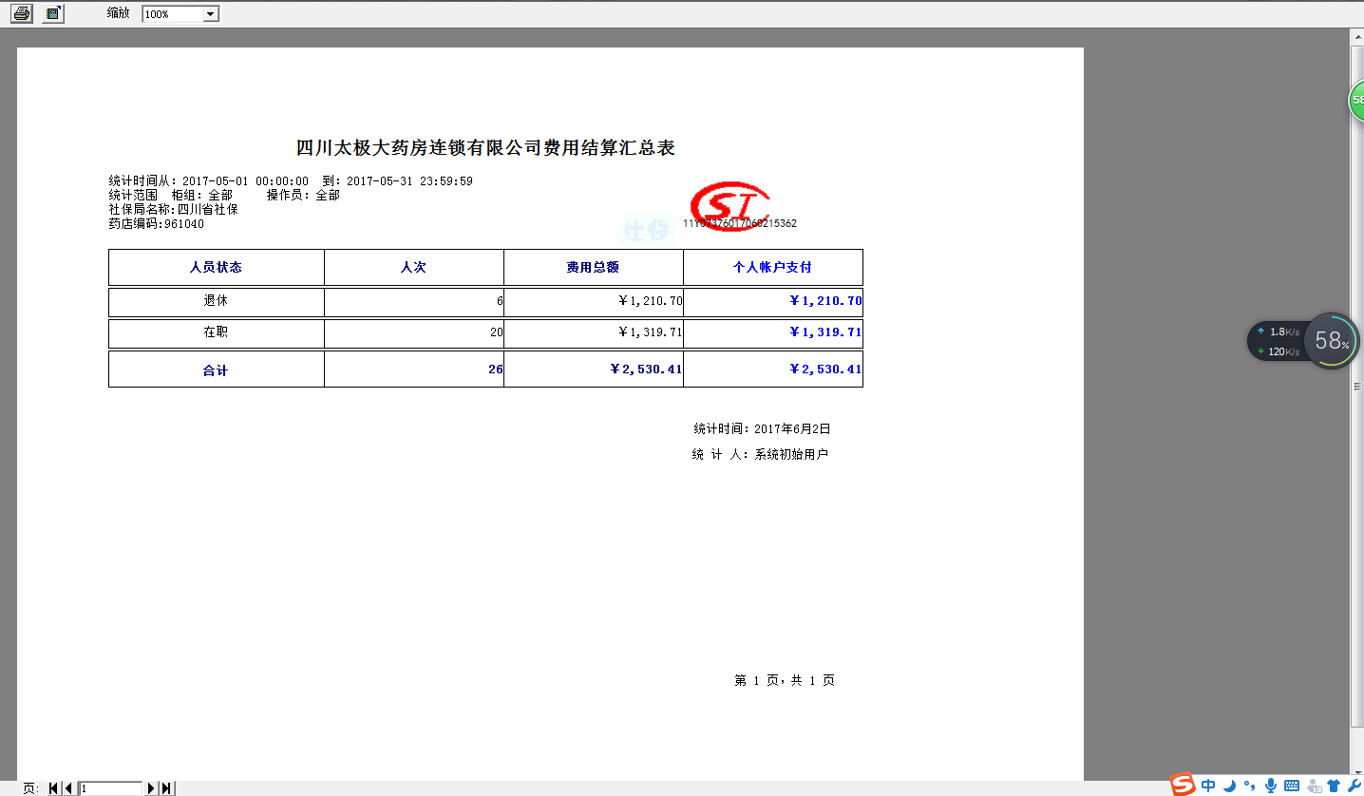Go to last page button
The height and width of the screenshot is (796, 1364).
(x=166, y=788)
